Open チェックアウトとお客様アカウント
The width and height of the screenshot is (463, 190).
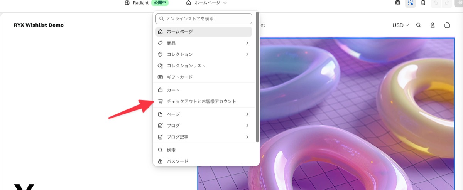pyautogui.click(x=204, y=101)
